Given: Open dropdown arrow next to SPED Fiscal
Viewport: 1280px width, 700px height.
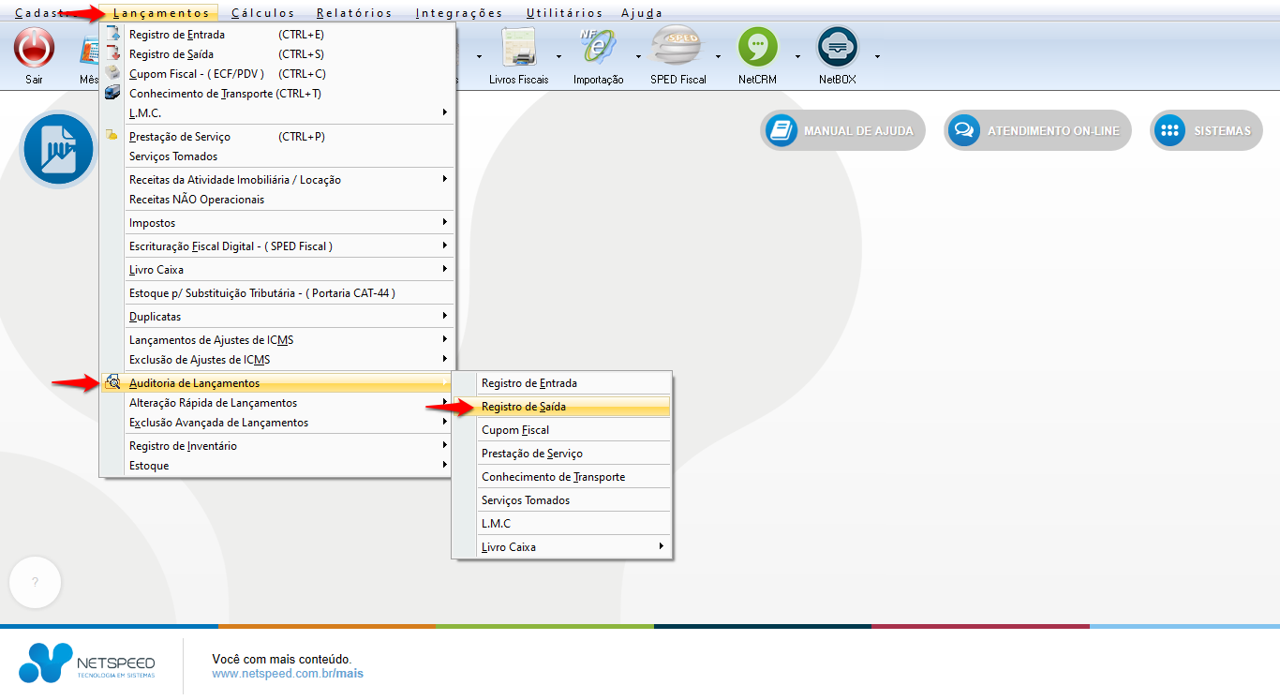Looking at the screenshot, I should [718, 56].
